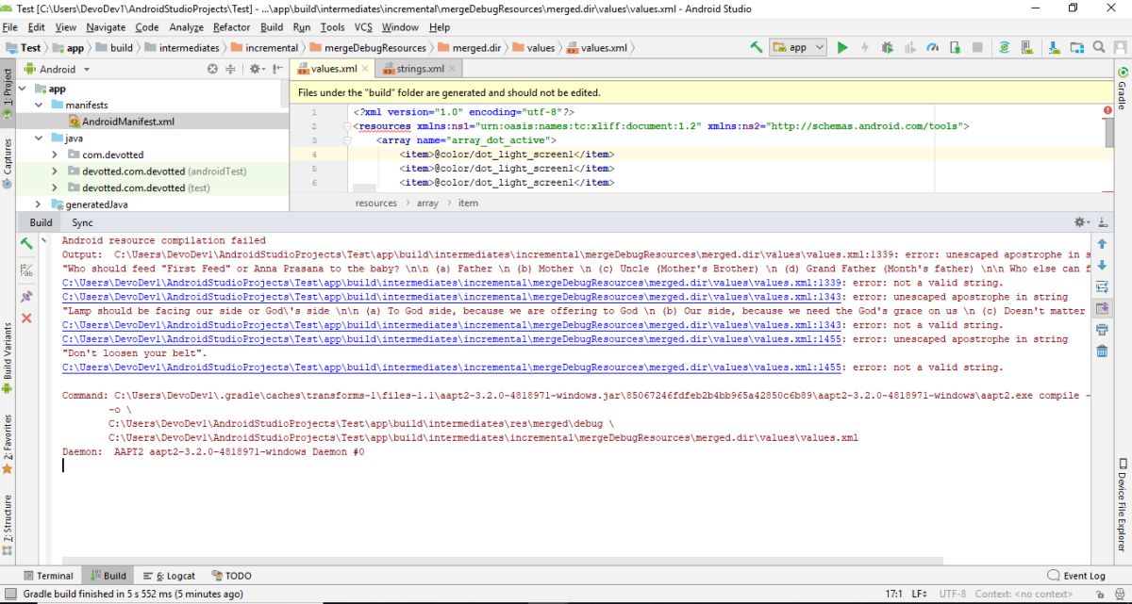The width and height of the screenshot is (1132, 604).
Task: Open the app run configuration dropdown
Action: (x=798, y=47)
